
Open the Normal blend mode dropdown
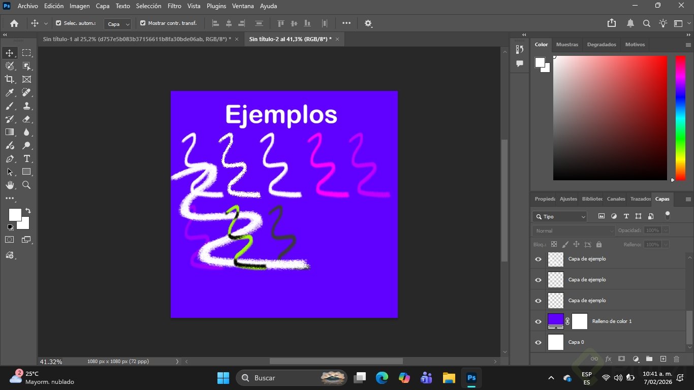point(574,231)
